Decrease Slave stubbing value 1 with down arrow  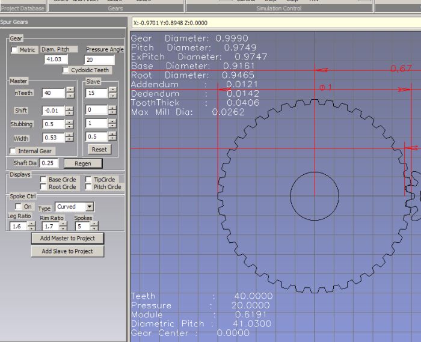(112, 126)
